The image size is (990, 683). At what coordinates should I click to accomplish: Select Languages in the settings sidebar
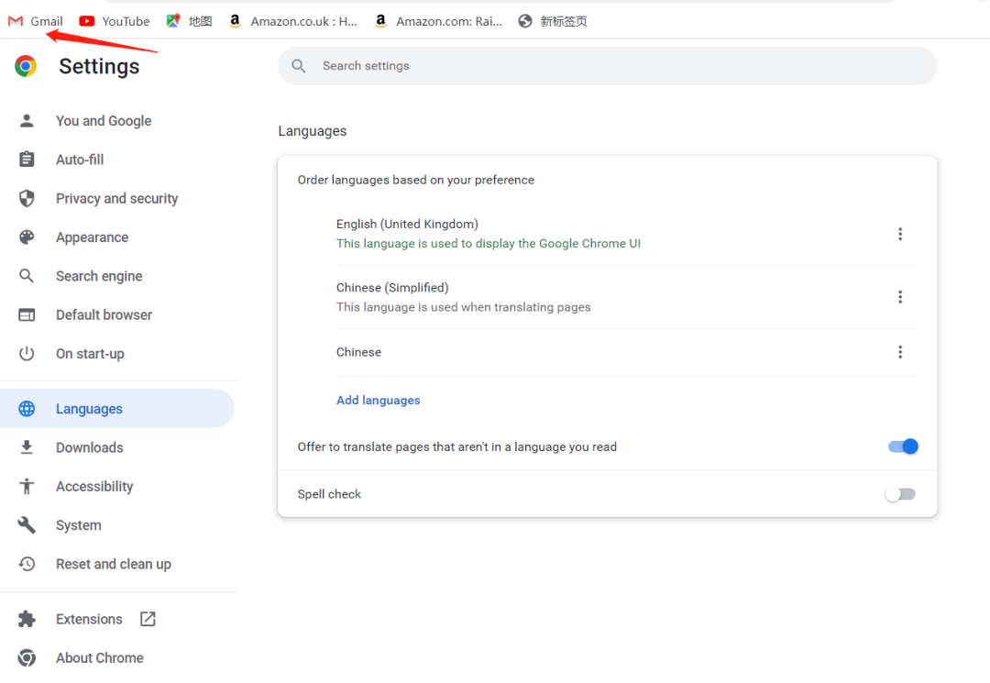coord(89,408)
